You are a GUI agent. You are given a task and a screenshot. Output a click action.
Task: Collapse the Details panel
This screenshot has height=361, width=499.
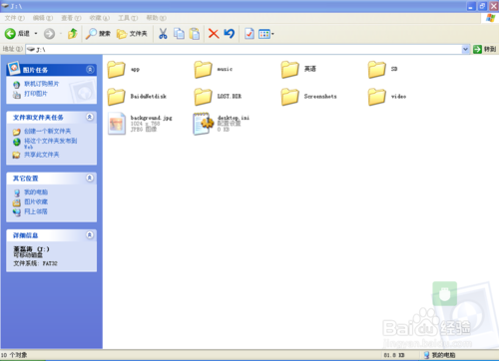90,235
